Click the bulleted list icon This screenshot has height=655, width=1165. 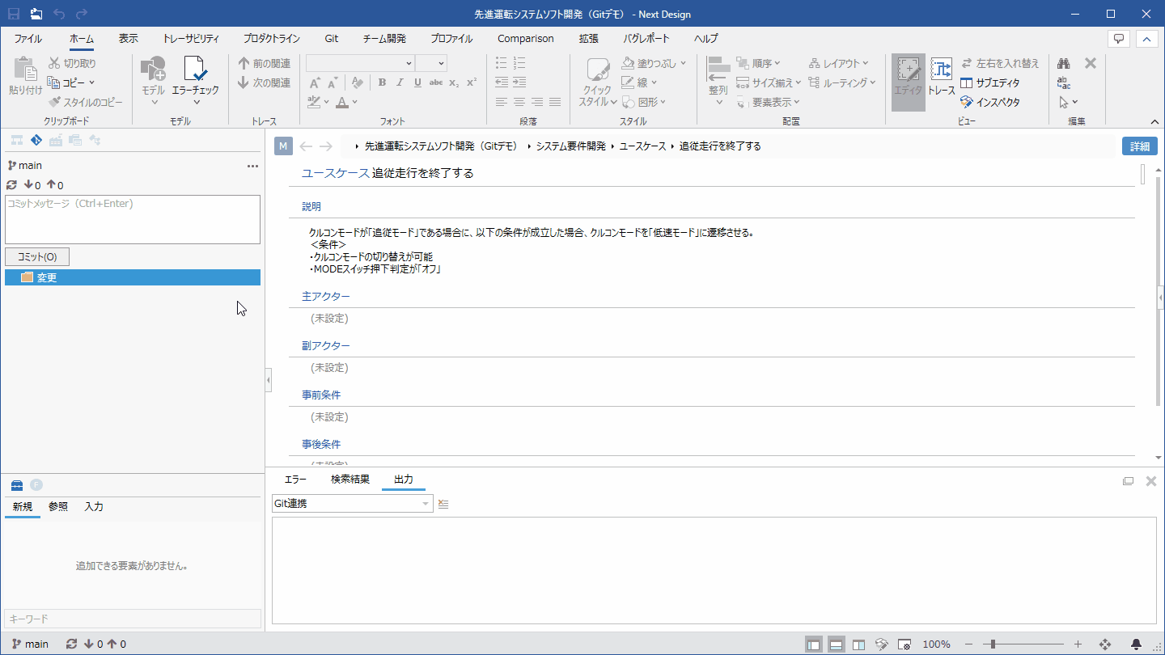pos(502,63)
